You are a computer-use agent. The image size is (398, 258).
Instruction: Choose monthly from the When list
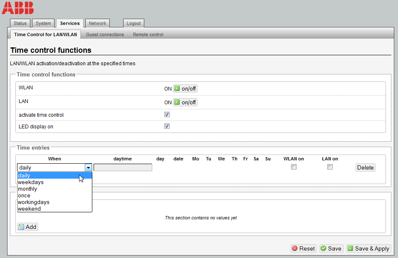tap(54, 189)
